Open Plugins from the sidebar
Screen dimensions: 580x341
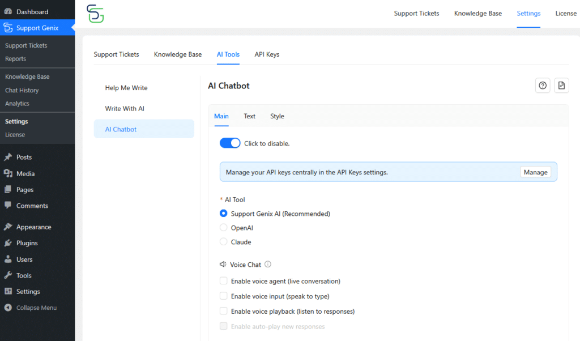[27, 243]
